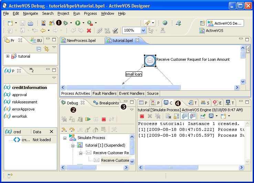Click the Debug bug icon in main toolbar
Screen dimensions: 254x183
pyautogui.click(x=66, y=23)
